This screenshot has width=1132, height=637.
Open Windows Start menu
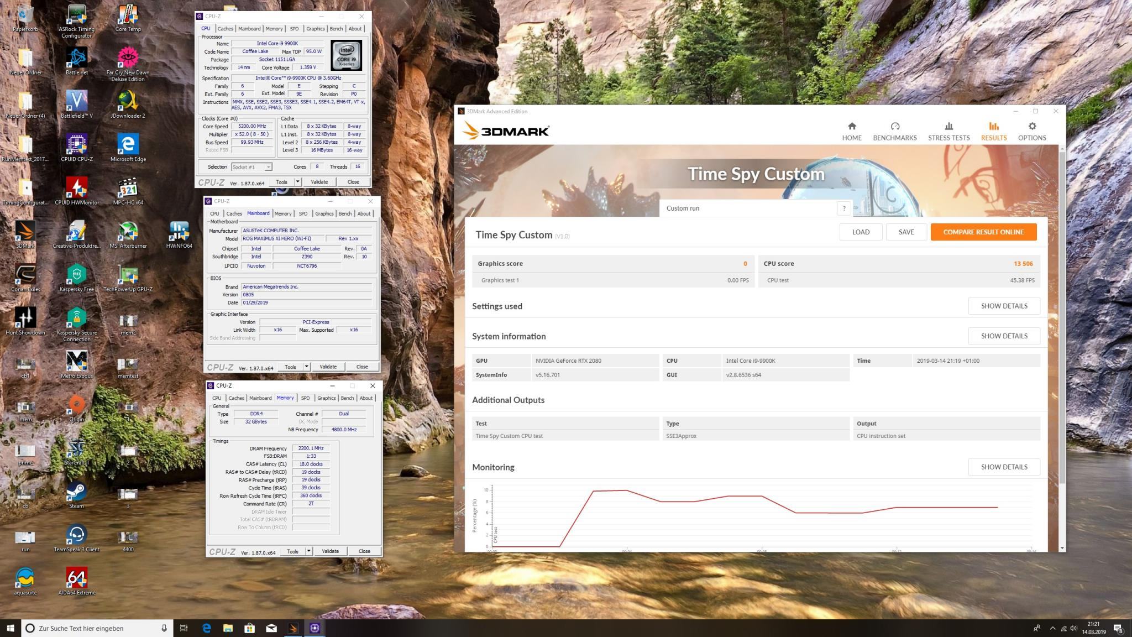click(11, 628)
